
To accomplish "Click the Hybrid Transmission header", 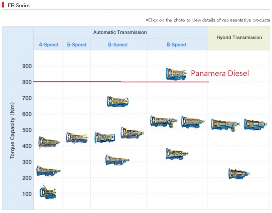I will point(239,37).
